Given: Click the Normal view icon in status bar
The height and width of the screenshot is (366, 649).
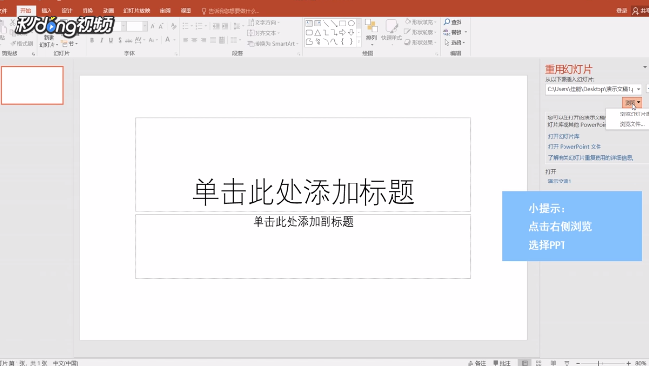Looking at the screenshot, I should point(525,363).
